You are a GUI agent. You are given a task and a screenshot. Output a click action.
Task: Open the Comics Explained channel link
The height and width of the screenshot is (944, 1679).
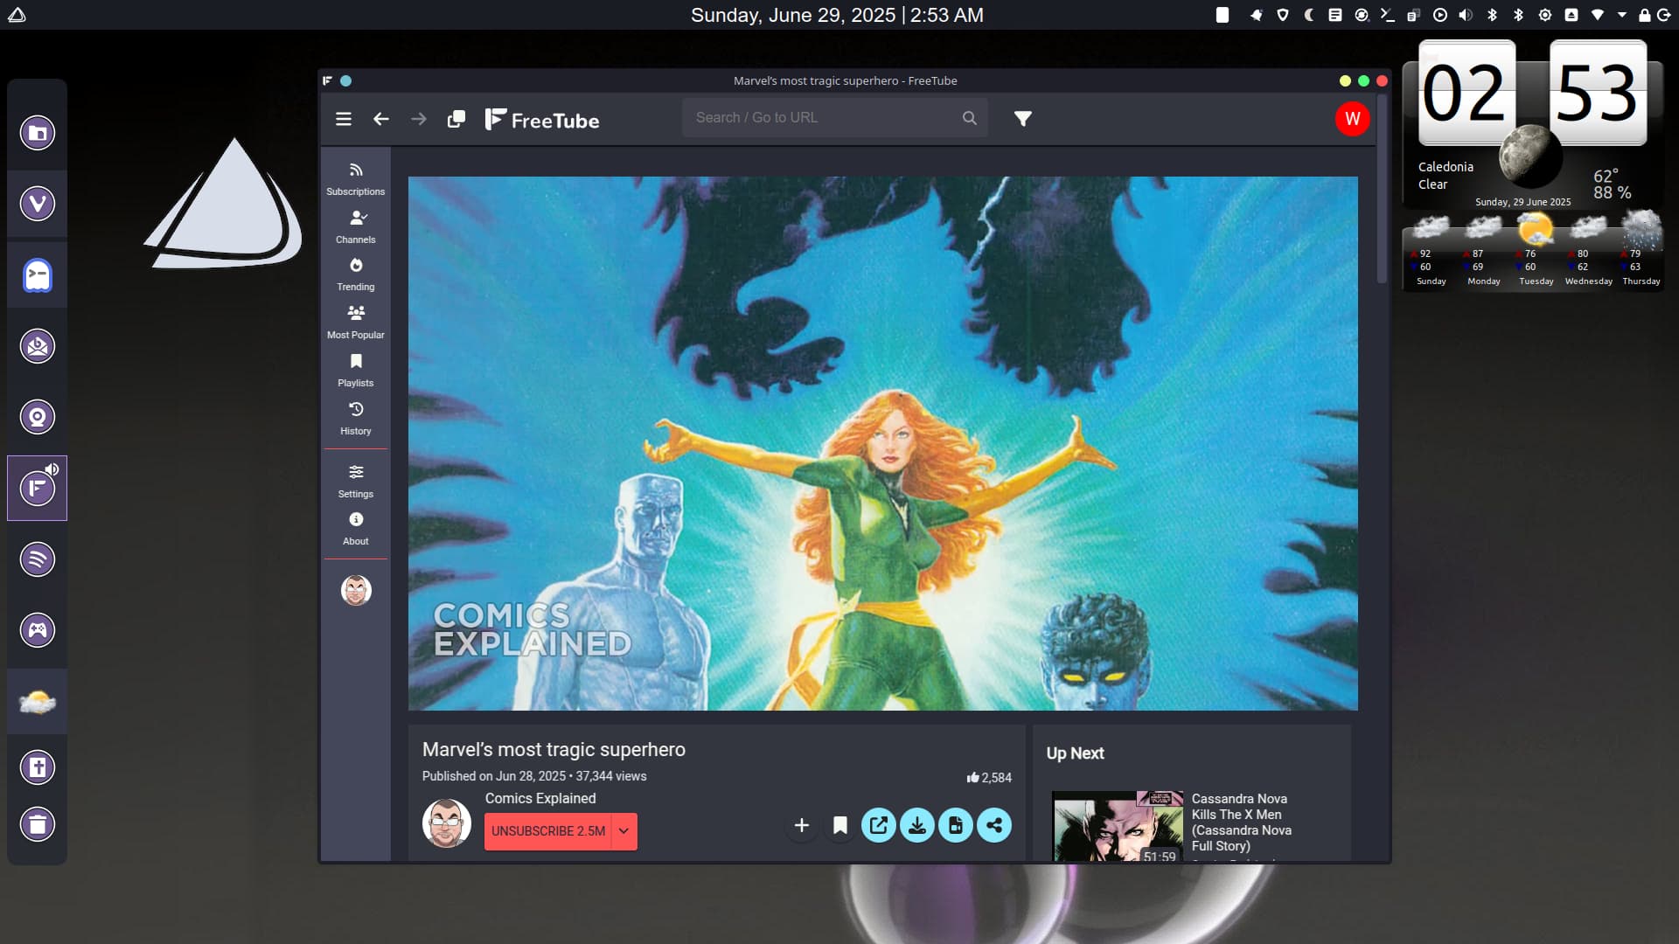(x=540, y=798)
